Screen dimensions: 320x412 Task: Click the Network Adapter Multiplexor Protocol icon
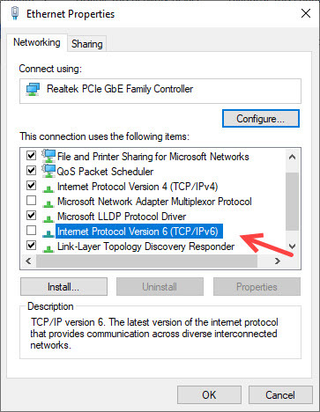48,204
